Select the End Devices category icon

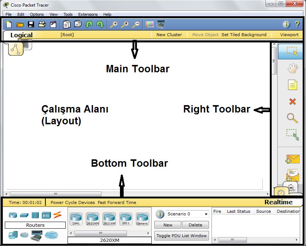(13, 235)
